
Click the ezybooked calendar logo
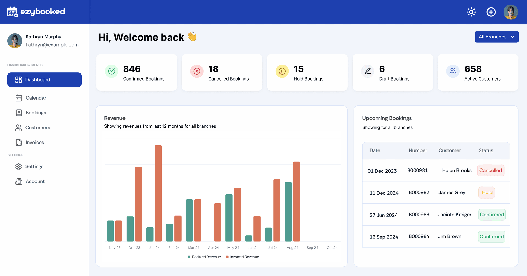coord(13,12)
